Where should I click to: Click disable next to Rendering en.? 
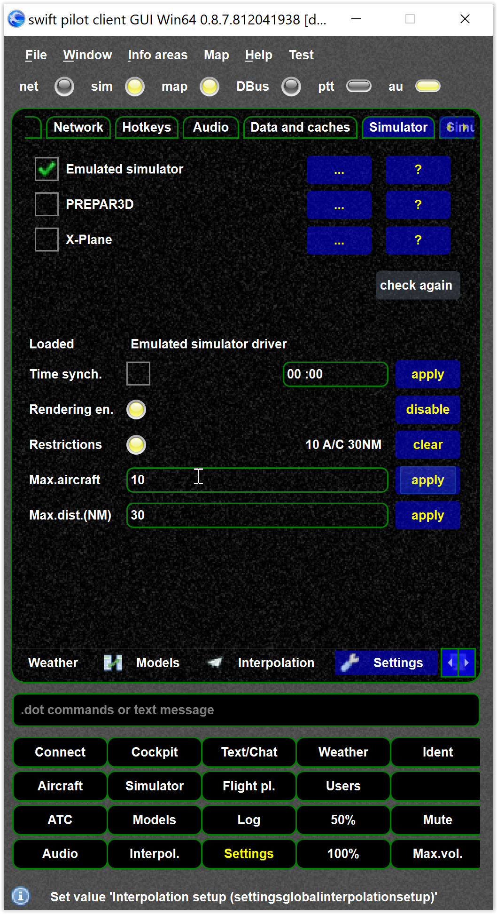pyautogui.click(x=427, y=410)
